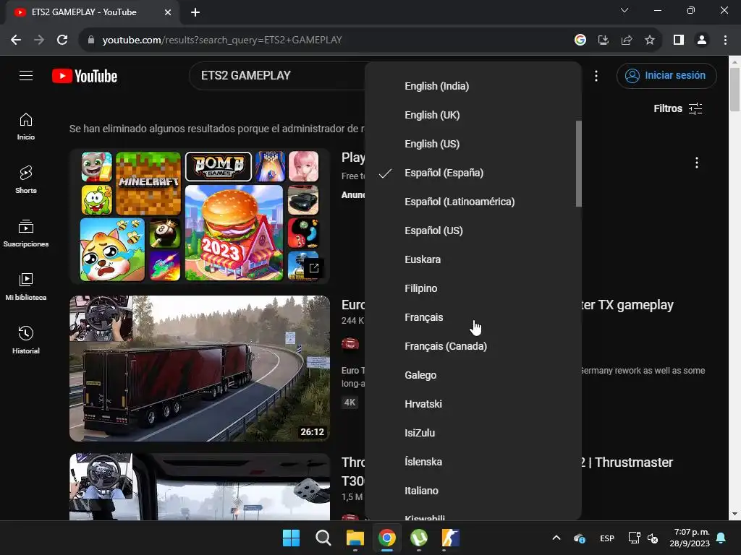Open Windows taskbar search
The image size is (741, 555).
(x=323, y=538)
